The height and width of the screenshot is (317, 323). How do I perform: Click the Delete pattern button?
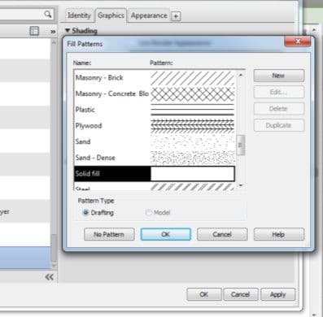pyautogui.click(x=279, y=109)
